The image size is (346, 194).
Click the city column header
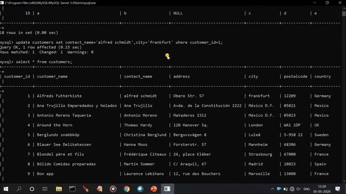[x=253, y=77]
